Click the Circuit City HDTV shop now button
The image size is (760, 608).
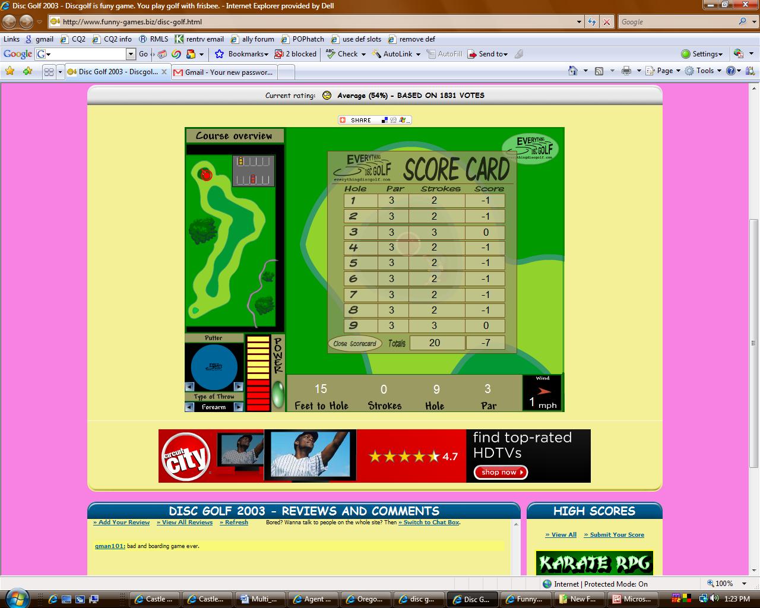click(x=501, y=472)
